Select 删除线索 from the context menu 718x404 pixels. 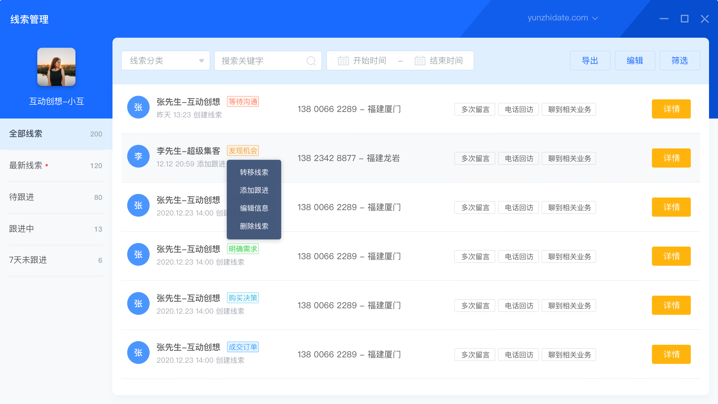click(254, 226)
